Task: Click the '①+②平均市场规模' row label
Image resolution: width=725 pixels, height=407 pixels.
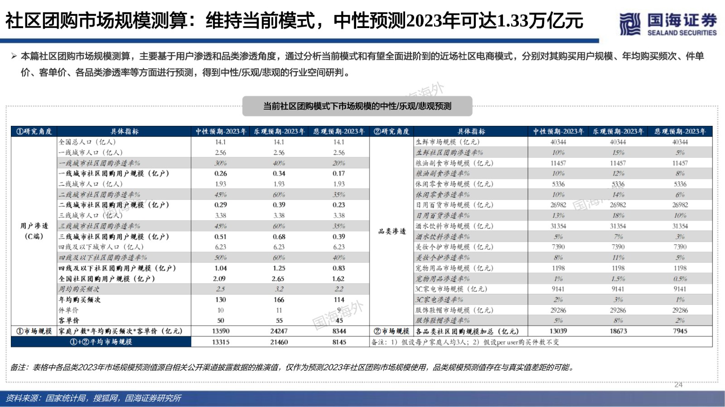Action: click(x=101, y=342)
